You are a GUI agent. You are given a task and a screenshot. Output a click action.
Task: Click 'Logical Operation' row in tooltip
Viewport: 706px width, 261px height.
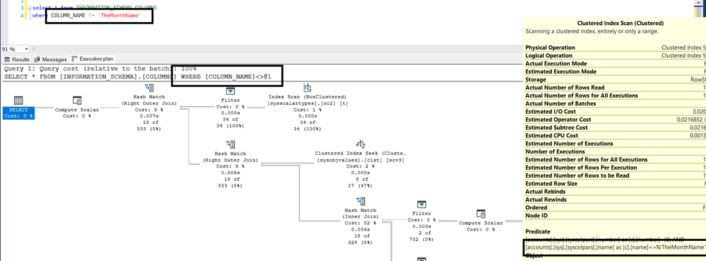pyautogui.click(x=616, y=55)
